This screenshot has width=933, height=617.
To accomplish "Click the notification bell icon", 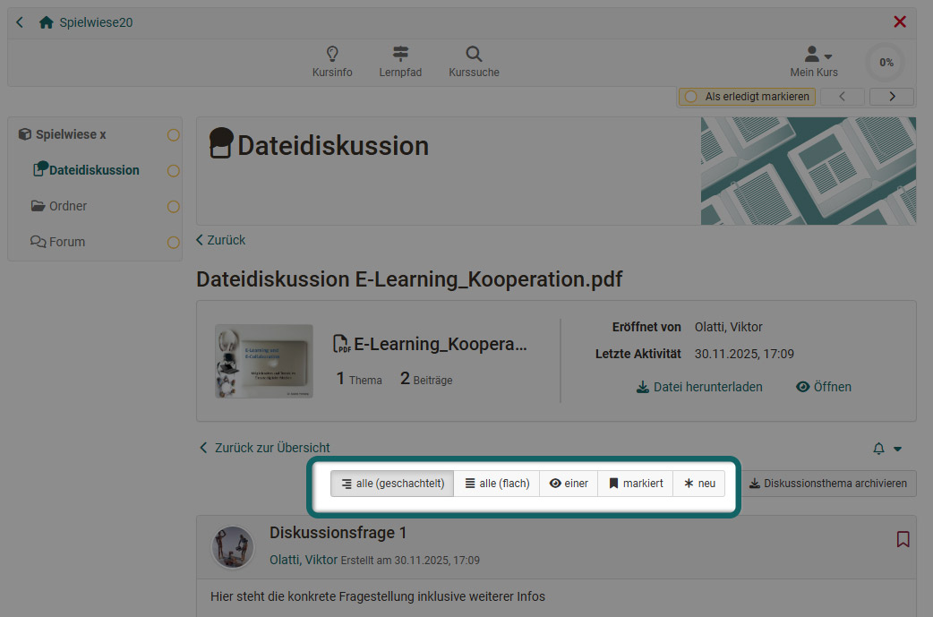I will [878, 448].
